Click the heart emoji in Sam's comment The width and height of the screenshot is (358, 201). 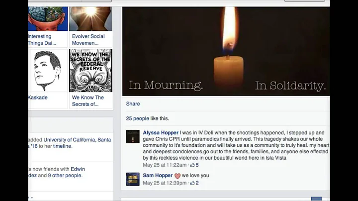pyautogui.click(x=178, y=176)
